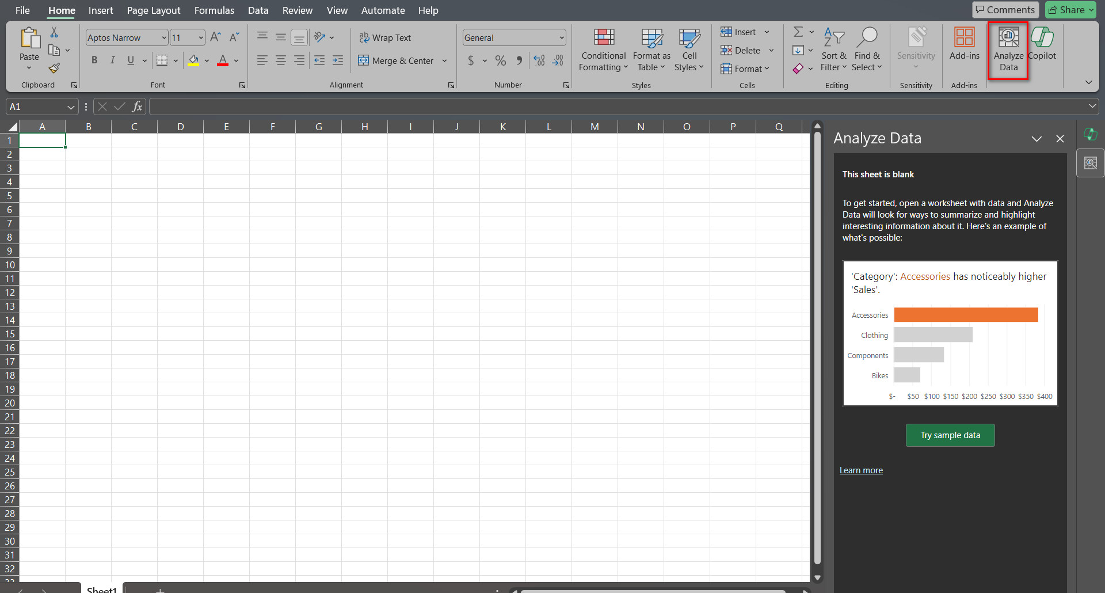Screen dimensions: 1105x593
Task: Click the Insert Function fx icon
Action: click(x=137, y=107)
